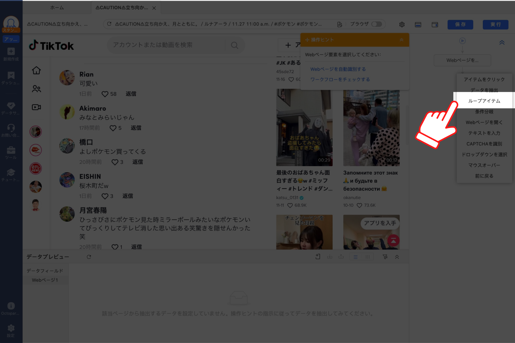Collapse the 操作ヒント panel
Image resolution: width=515 pixels, height=343 pixels.
click(x=402, y=40)
